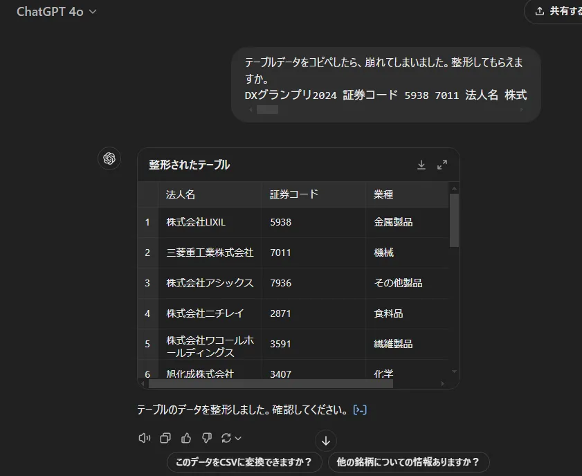This screenshot has height=476, width=582.
Task: Select the 7936 code cell
Action: coord(313,283)
